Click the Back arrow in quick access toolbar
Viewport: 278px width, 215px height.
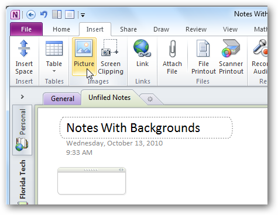(x=31, y=15)
